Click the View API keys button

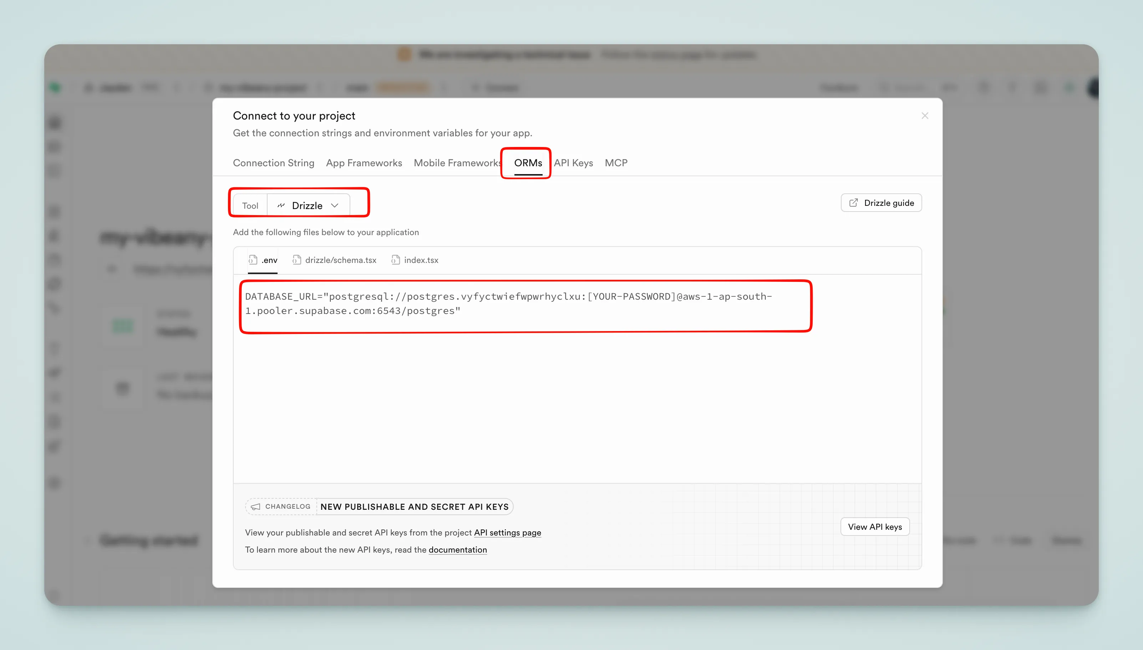coord(874,527)
